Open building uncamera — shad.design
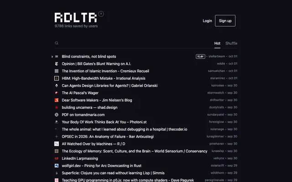 [x=89, y=107]
